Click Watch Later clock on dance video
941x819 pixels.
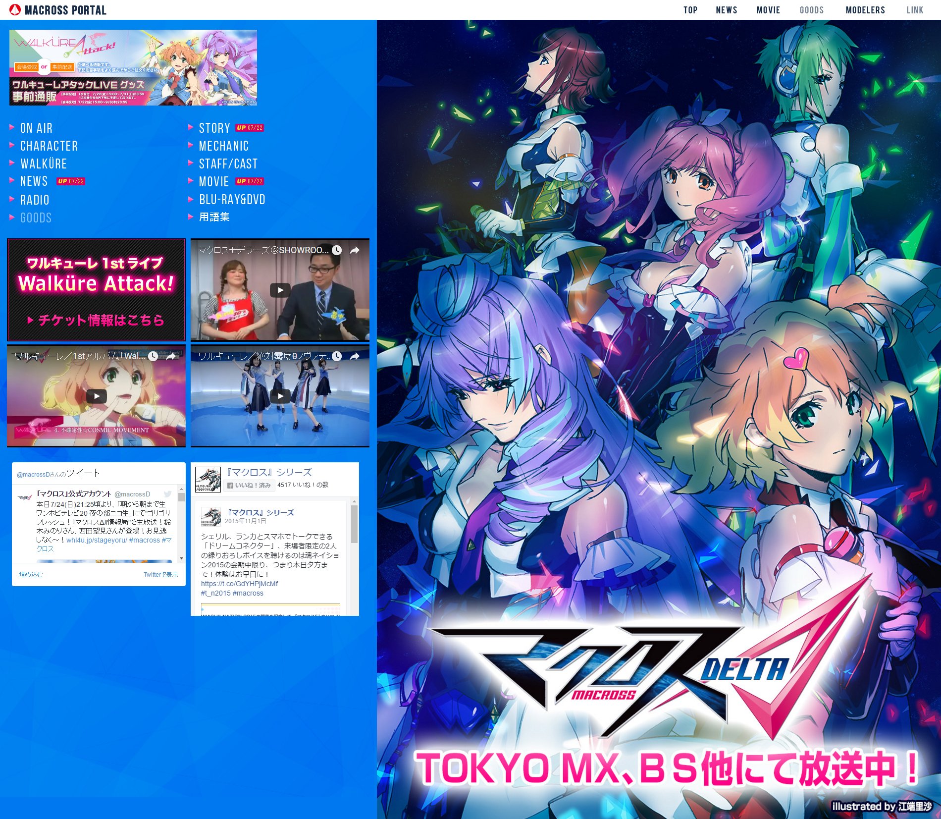tap(337, 356)
